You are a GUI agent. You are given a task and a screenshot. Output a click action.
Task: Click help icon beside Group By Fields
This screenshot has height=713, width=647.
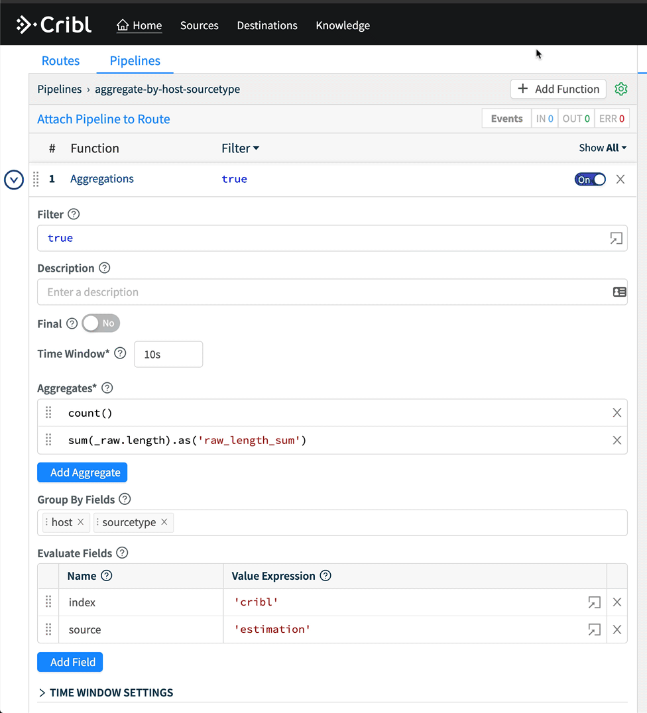pyautogui.click(x=125, y=500)
